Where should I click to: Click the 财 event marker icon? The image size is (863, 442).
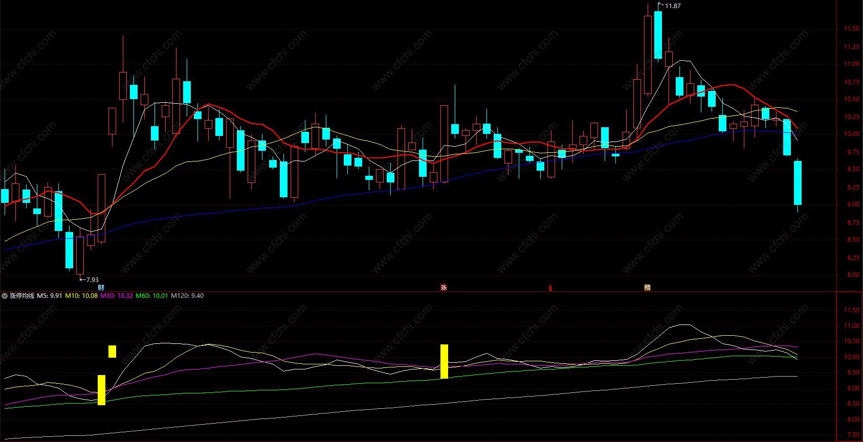(x=101, y=288)
